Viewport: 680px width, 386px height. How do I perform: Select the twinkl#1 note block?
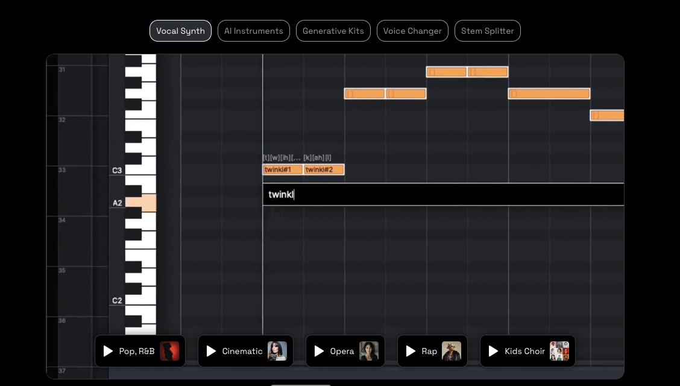click(283, 169)
